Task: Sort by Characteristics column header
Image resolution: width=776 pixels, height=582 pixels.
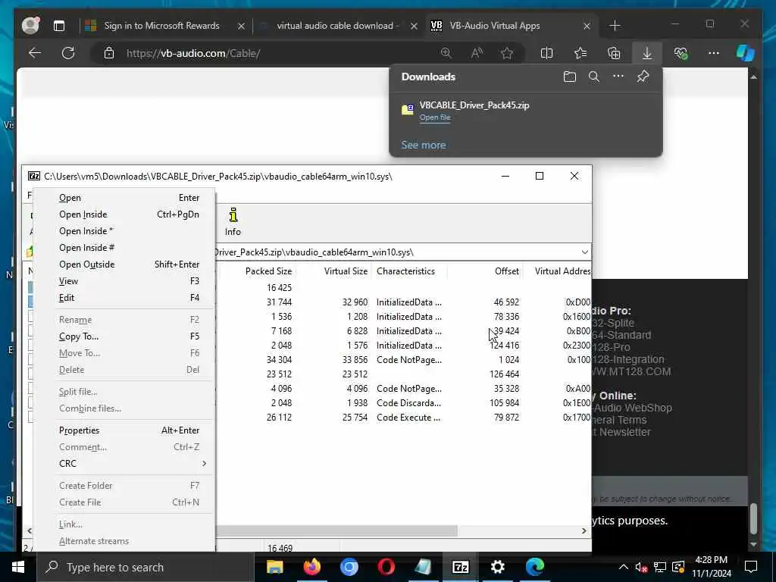Action: (x=406, y=271)
